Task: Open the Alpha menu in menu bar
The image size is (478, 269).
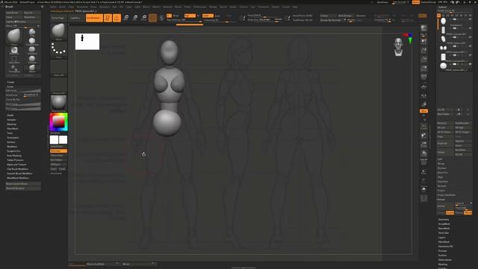Action: pyautogui.click(x=53, y=7)
